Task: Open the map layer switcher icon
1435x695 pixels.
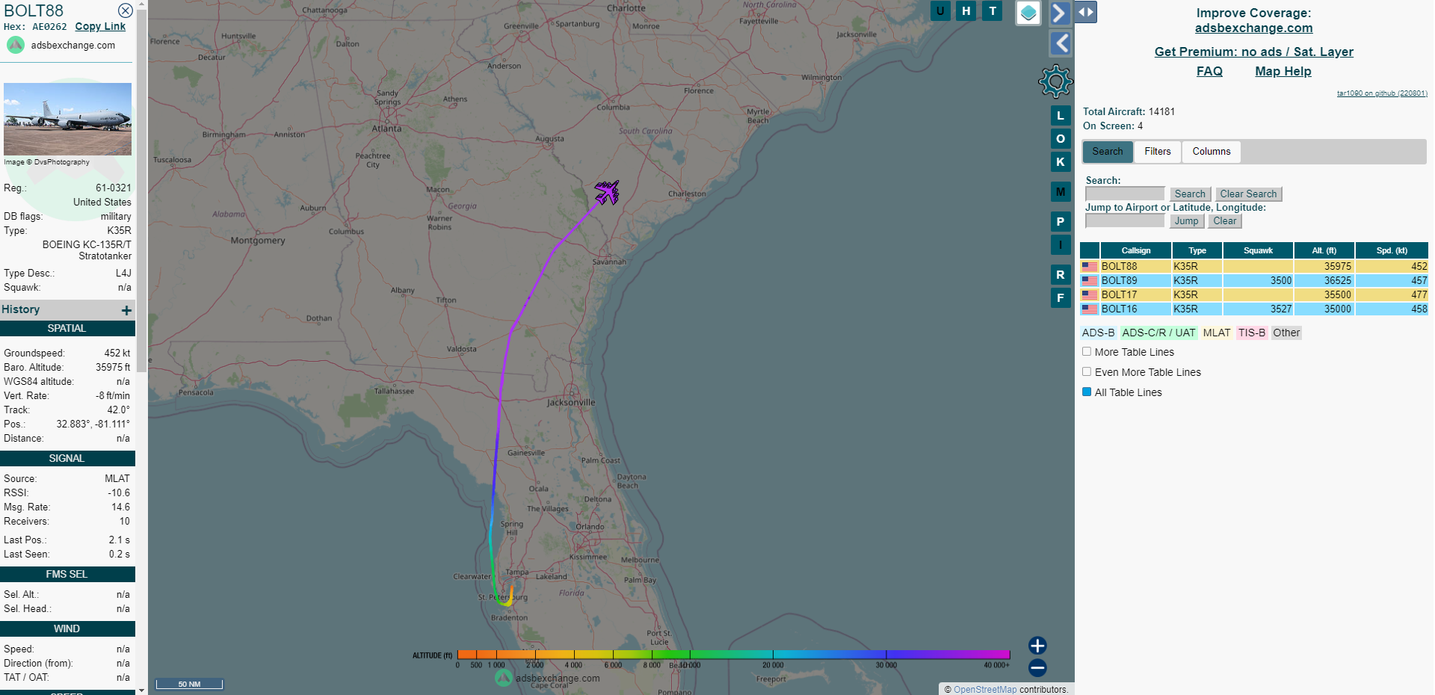Action: (1028, 13)
